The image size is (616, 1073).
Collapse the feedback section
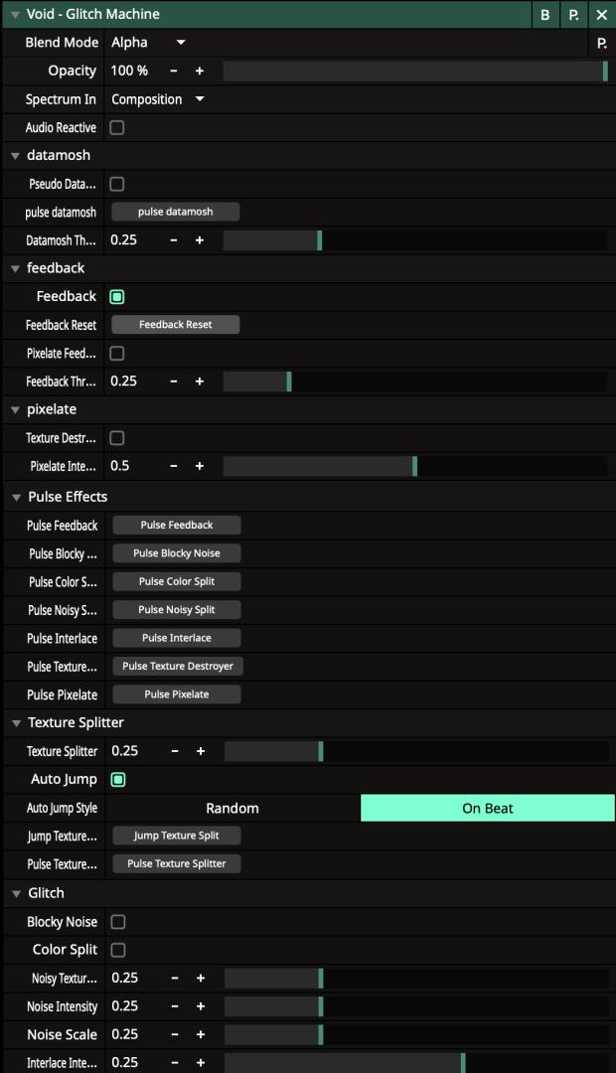(x=15, y=269)
